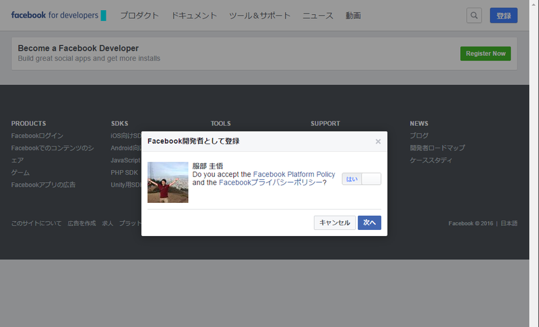Toggle the はい policy acceptance switch

click(x=361, y=179)
